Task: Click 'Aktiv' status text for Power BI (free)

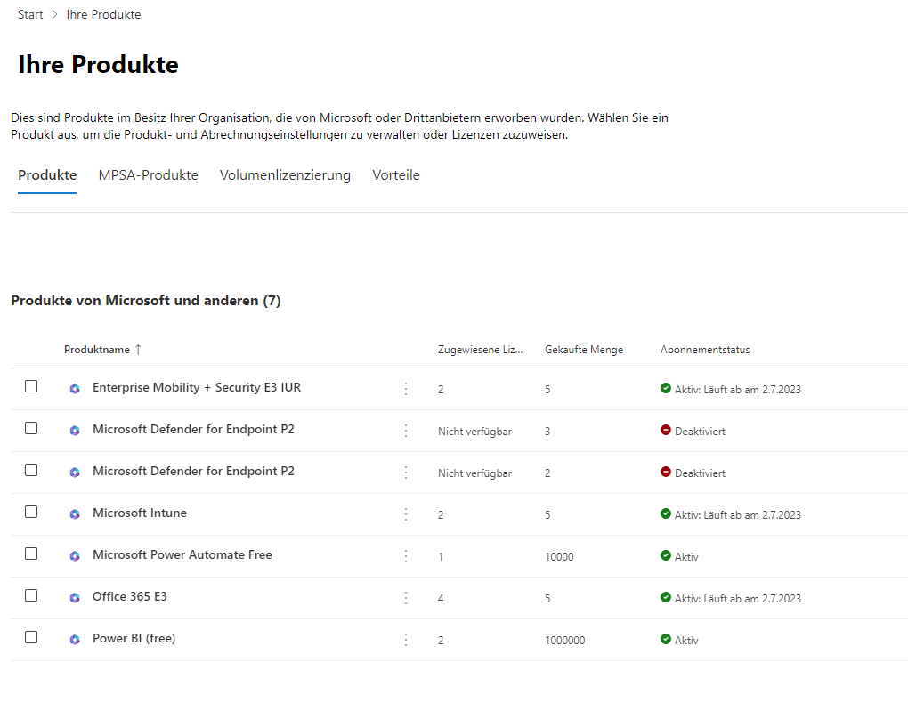Action: click(x=686, y=641)
